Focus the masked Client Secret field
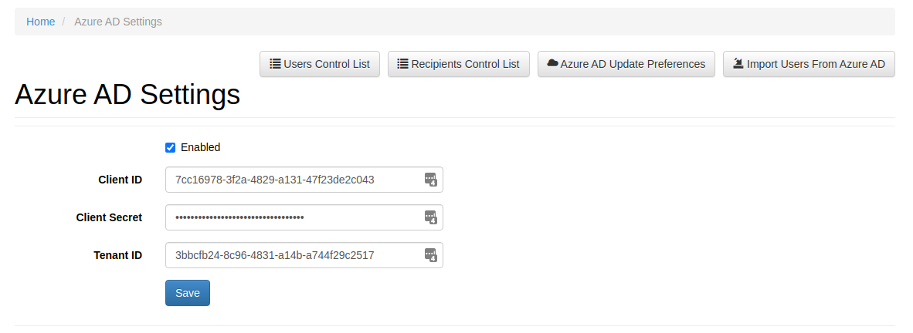The height and width of the screenshot is (333, 913). pyautogui.click(x=304, y=217)
